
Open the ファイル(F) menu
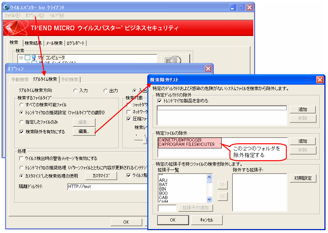pyautogui.click(x=12, y=15)
